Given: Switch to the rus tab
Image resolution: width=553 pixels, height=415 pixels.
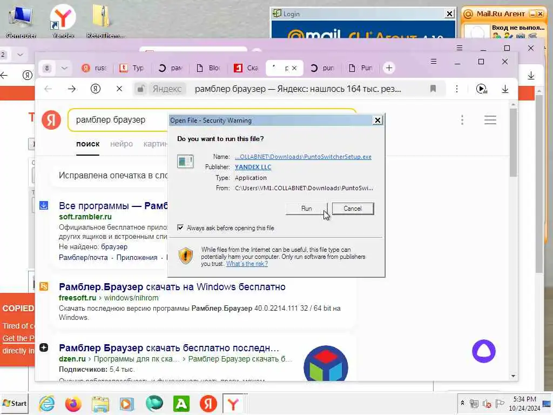Looking at the screenshot, I should [x=94, y=68].
